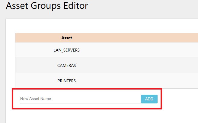The width and height of the screenshot is (198, 123).
Task: Click the word Editor in the page title
Action: 74,6
